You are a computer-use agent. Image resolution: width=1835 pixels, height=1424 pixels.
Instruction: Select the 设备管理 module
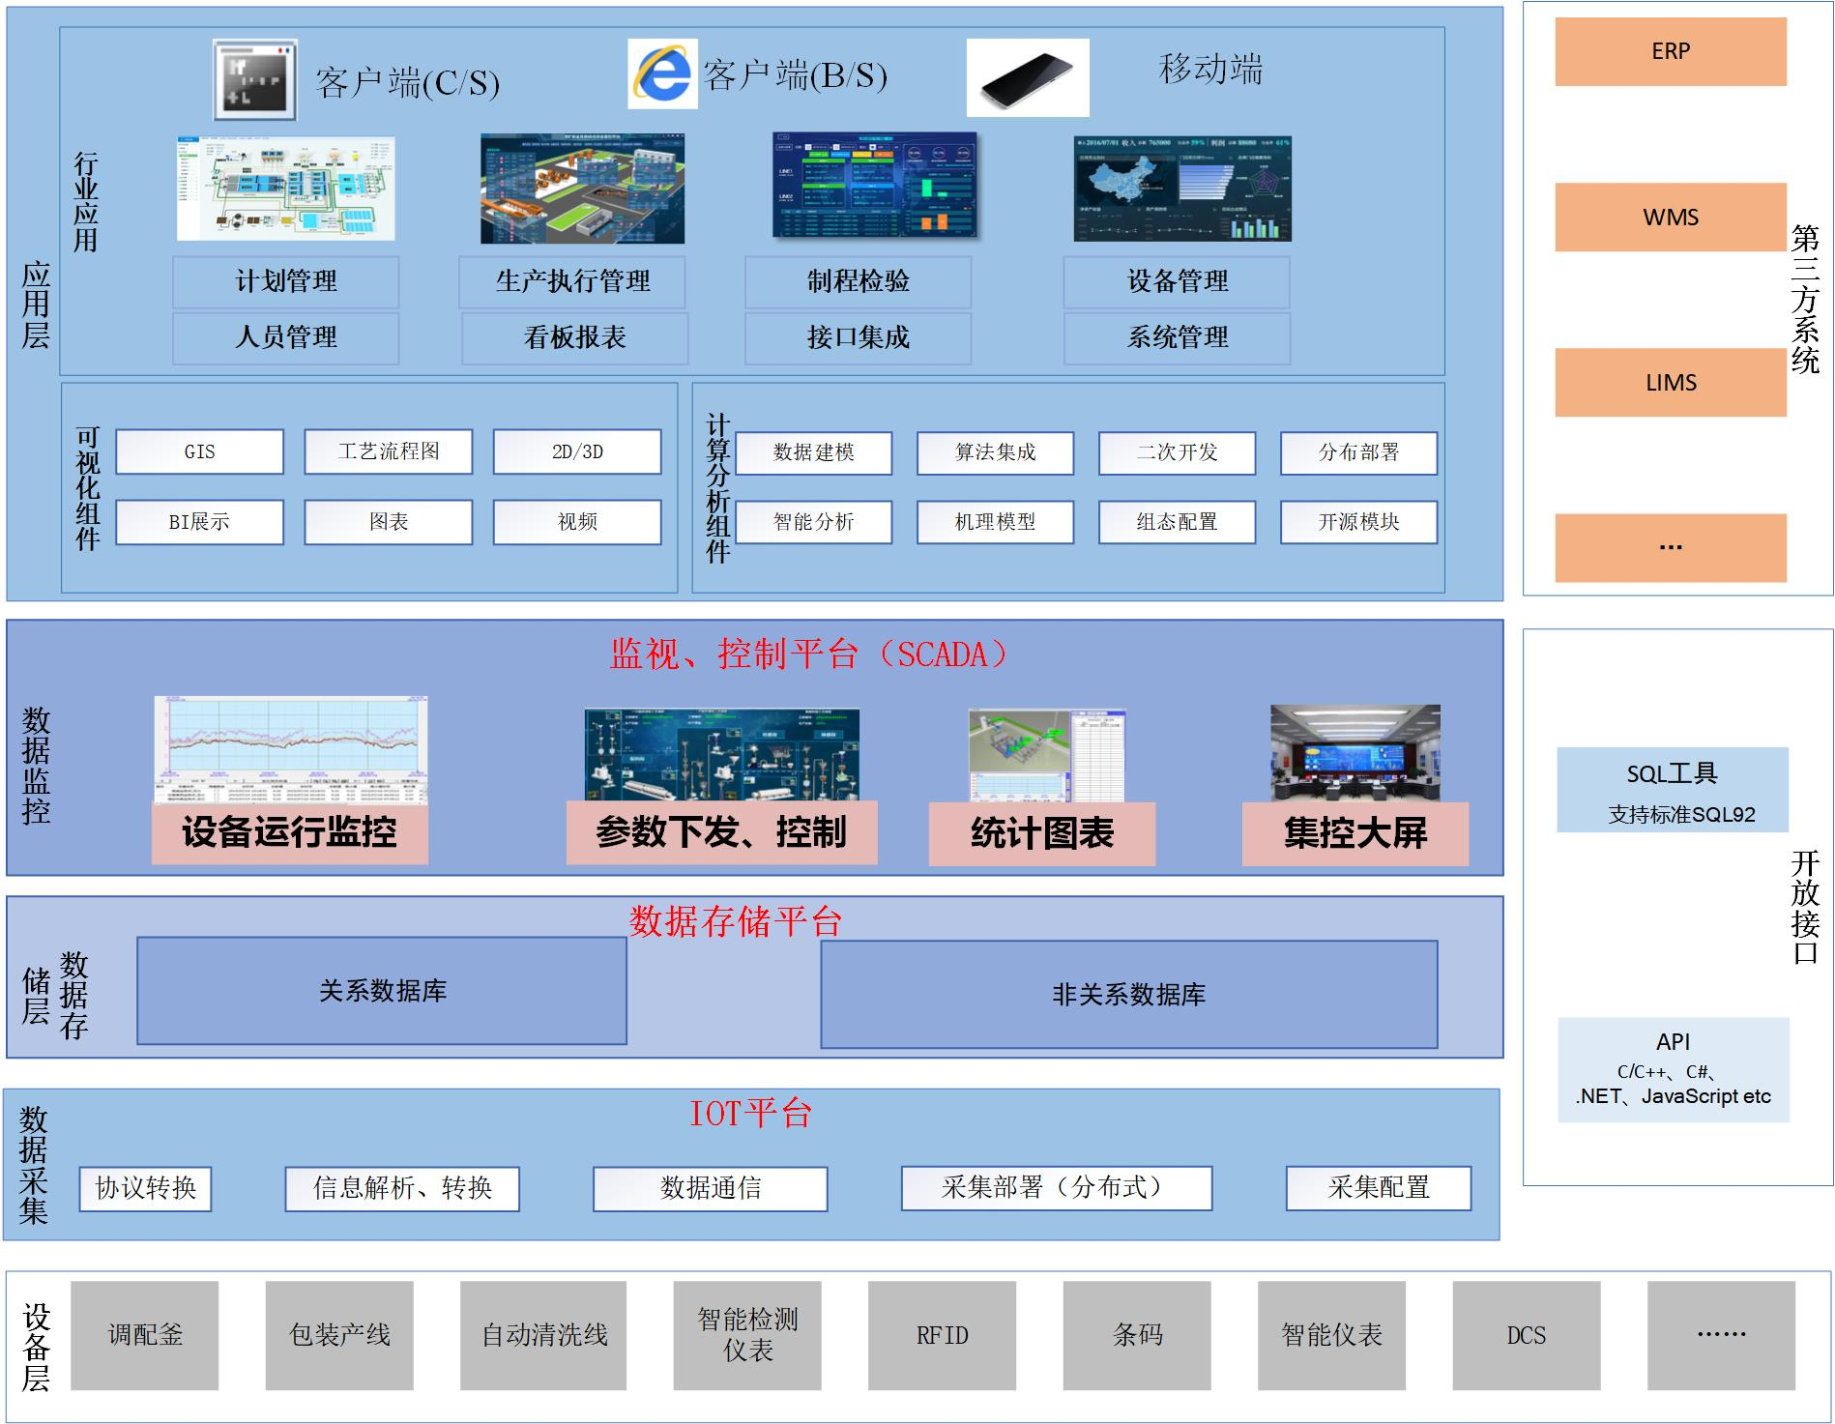[1177, 281]
